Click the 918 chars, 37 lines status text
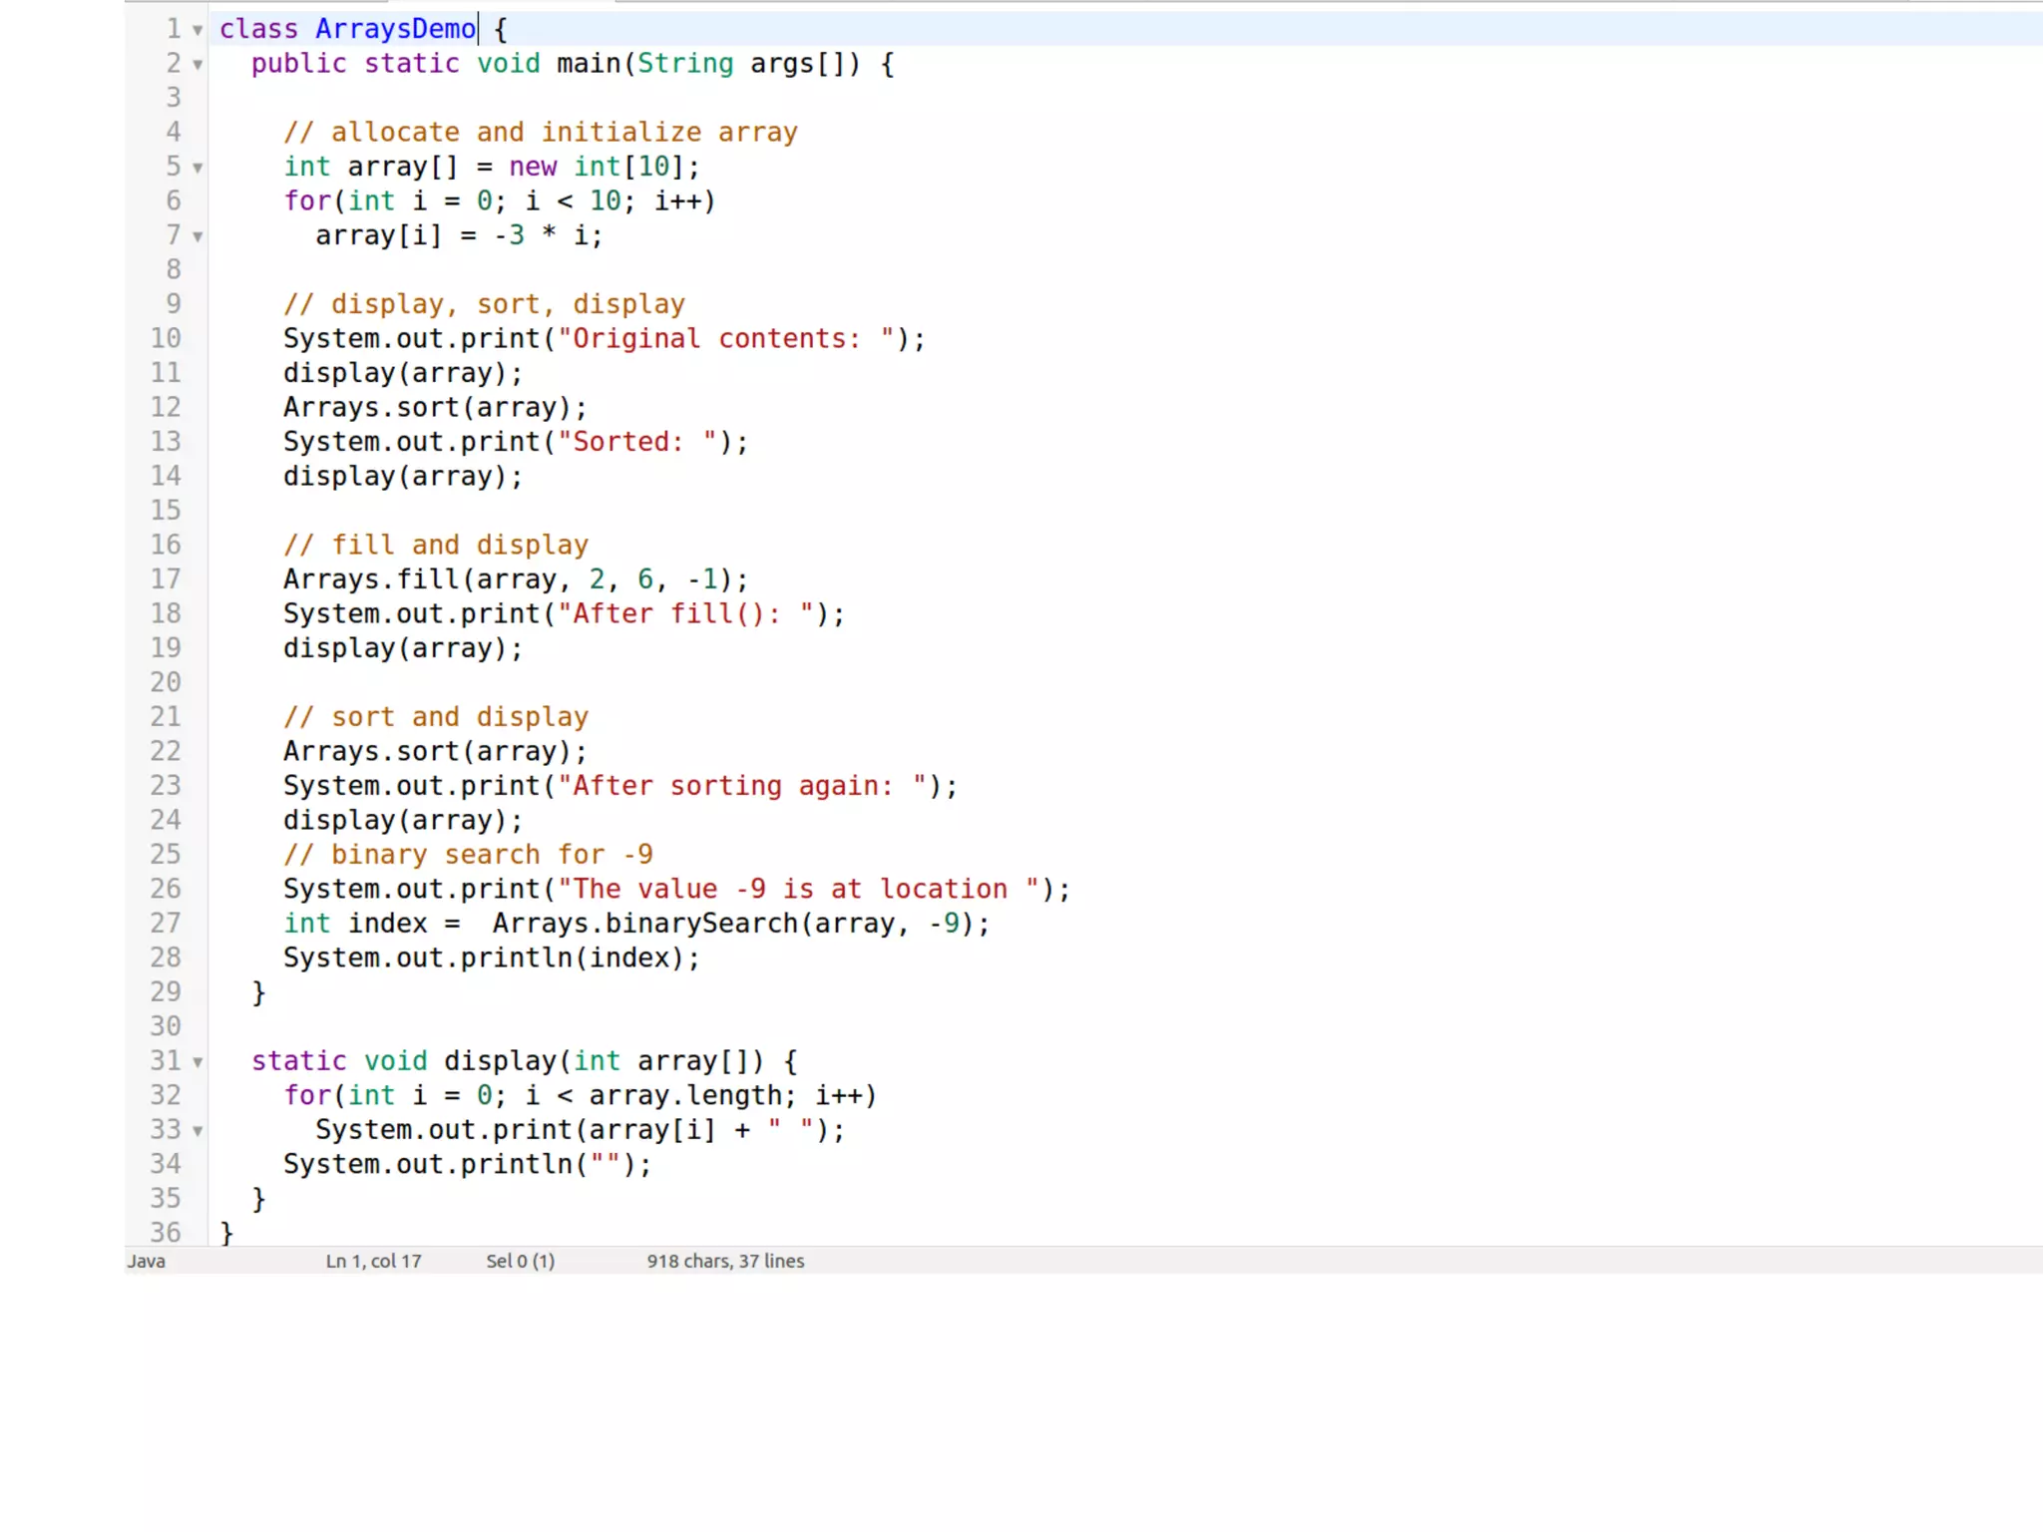 click(x=725, y=1261)
